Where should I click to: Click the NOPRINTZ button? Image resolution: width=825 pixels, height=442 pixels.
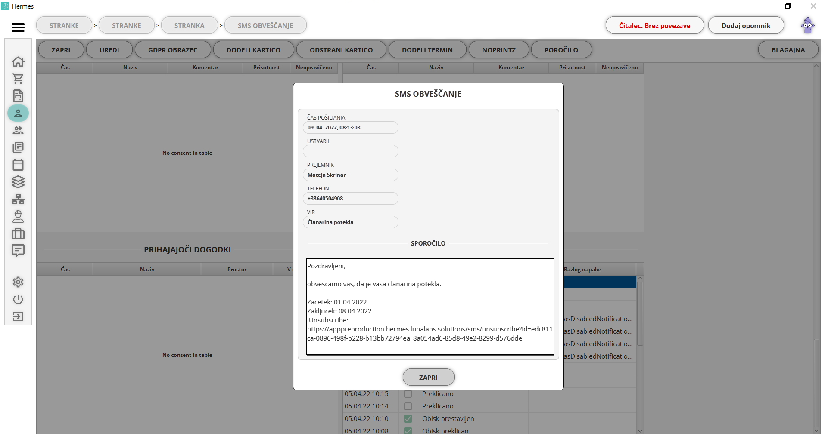point(499,50)
